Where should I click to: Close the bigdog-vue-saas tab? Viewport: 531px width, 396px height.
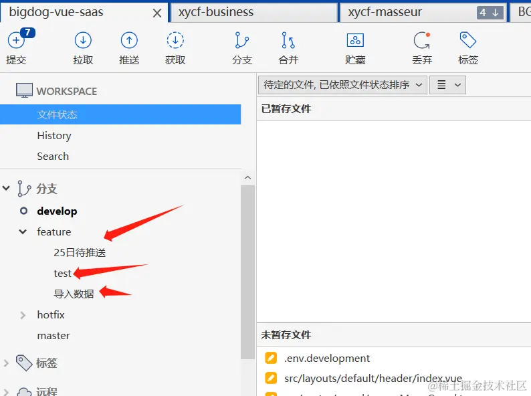pos(156,13)
